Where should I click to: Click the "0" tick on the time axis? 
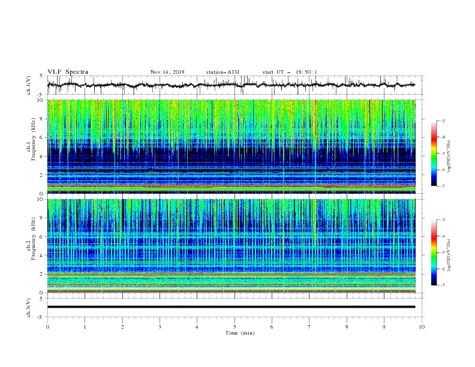click(47, 327)
